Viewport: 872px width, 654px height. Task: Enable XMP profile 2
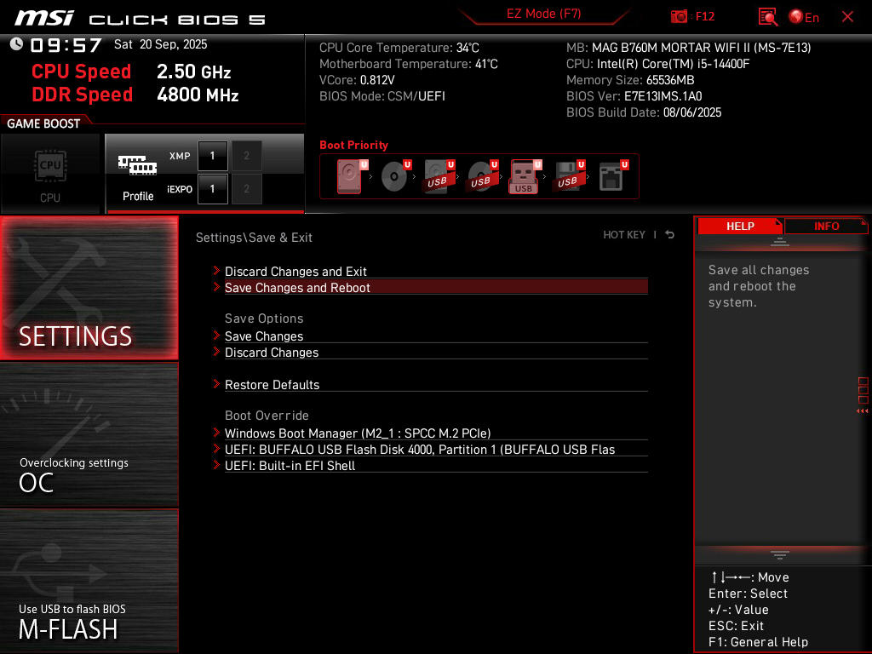click(x=246, y=156)
